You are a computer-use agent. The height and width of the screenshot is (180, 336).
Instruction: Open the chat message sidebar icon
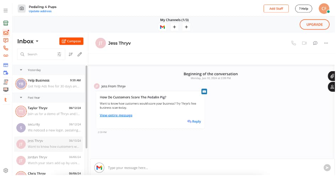pyautogui.click(x=6, y=40)
